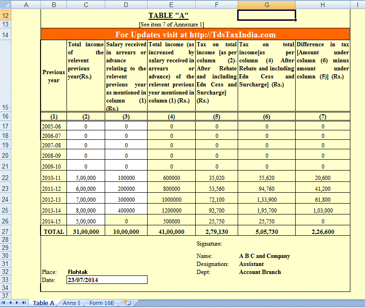Viewport: 365px width, 308px height.
Task: Click the TABLE "A" title cell
Action: coord(168,16)
